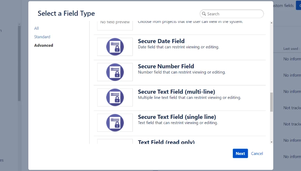Click Next to continue
Viewport: 301px width, 171px height.
240,153
